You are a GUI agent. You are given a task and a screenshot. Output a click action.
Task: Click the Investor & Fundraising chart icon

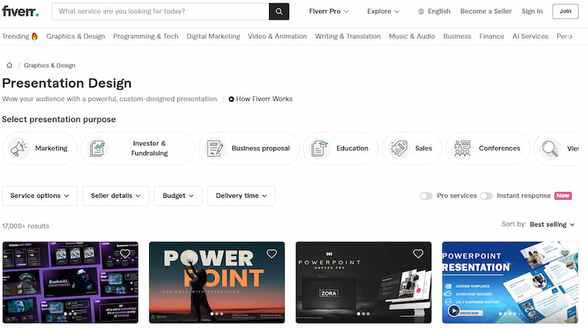pyautogui.click(x=98, y=149)
